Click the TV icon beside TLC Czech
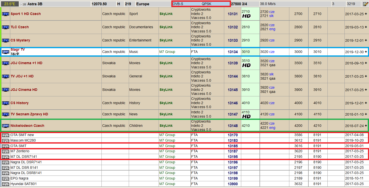369x188 pixels. coord(6,27)
